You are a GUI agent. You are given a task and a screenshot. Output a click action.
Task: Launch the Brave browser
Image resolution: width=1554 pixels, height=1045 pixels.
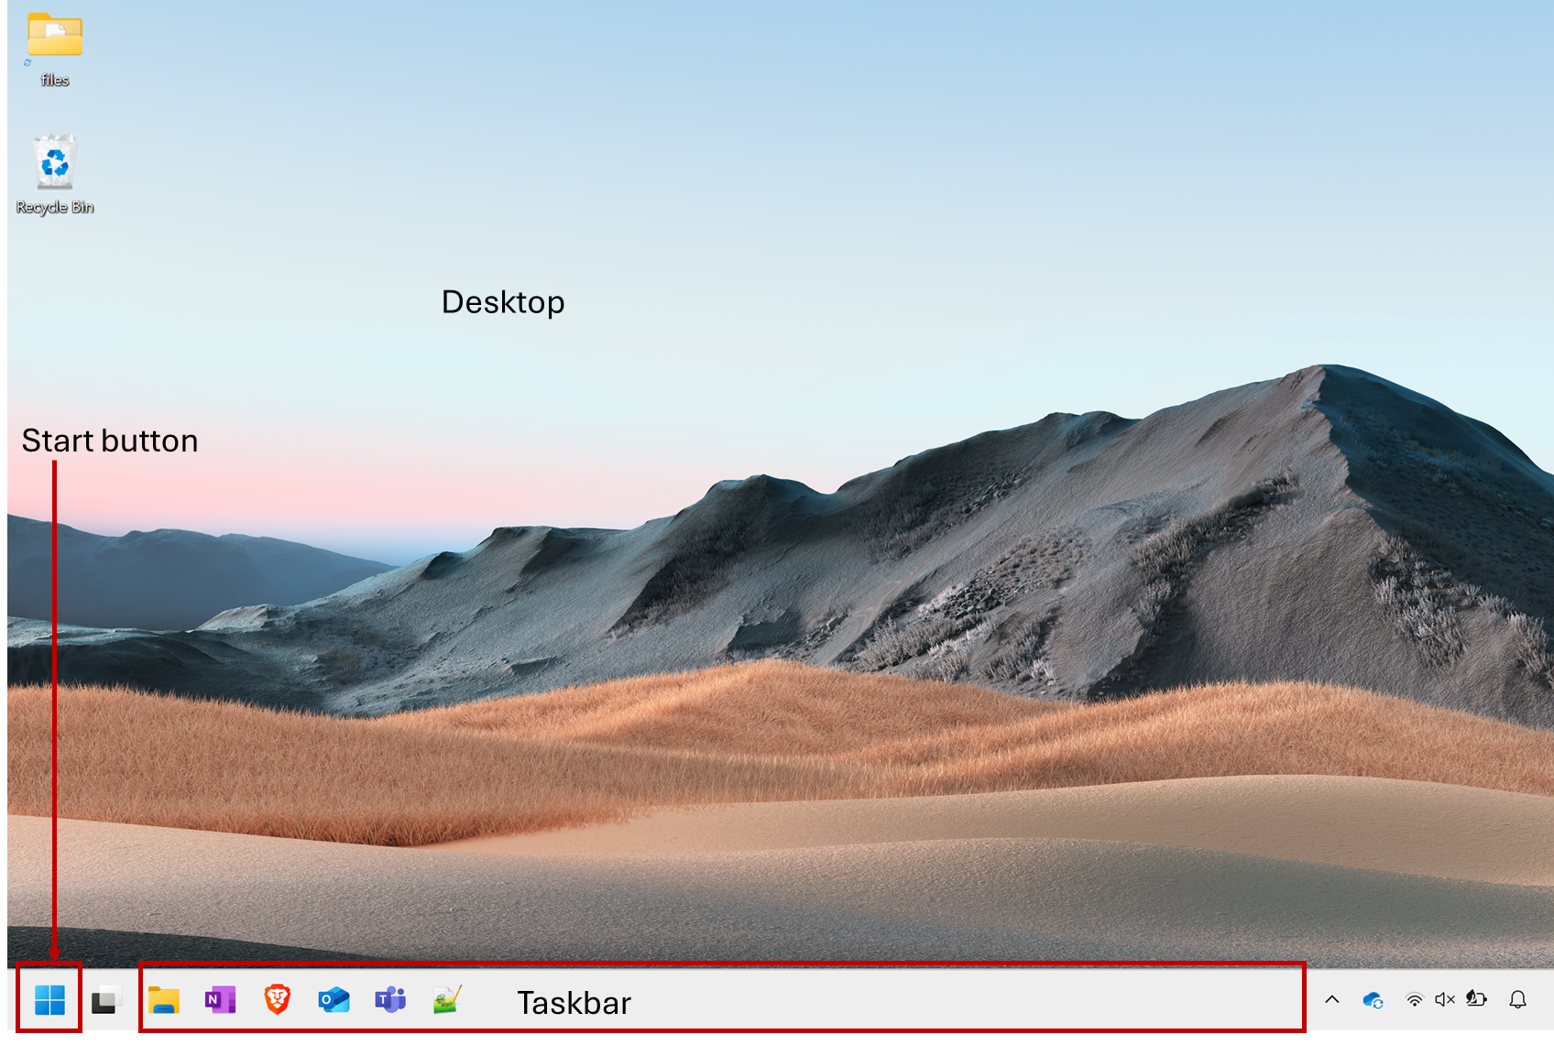(277, 999)
